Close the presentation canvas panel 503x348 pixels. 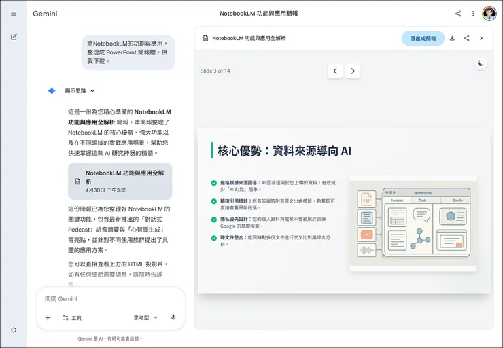[x=481, y=38]
